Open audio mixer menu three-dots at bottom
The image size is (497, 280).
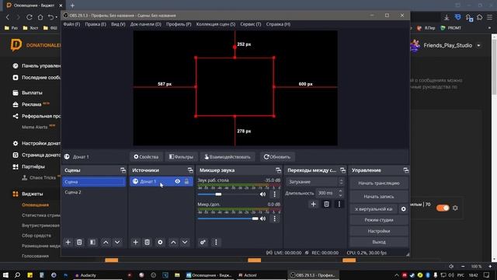click(216, 242)
